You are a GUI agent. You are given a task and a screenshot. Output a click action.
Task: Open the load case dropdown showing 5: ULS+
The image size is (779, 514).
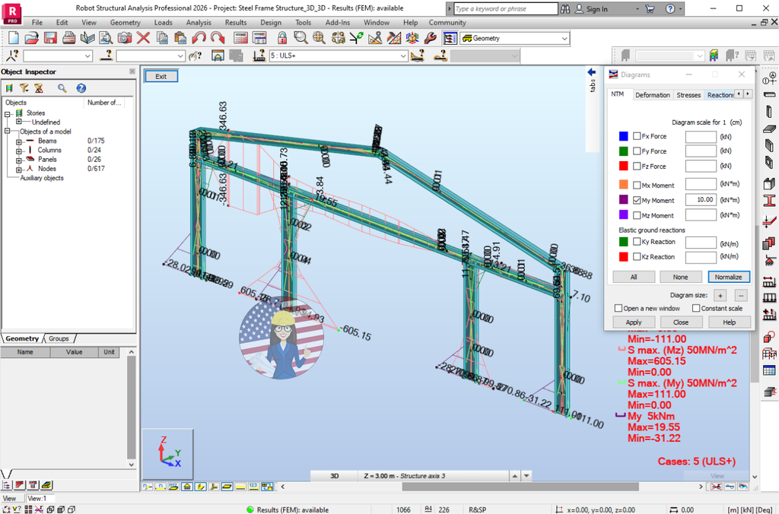pos(401,55)
